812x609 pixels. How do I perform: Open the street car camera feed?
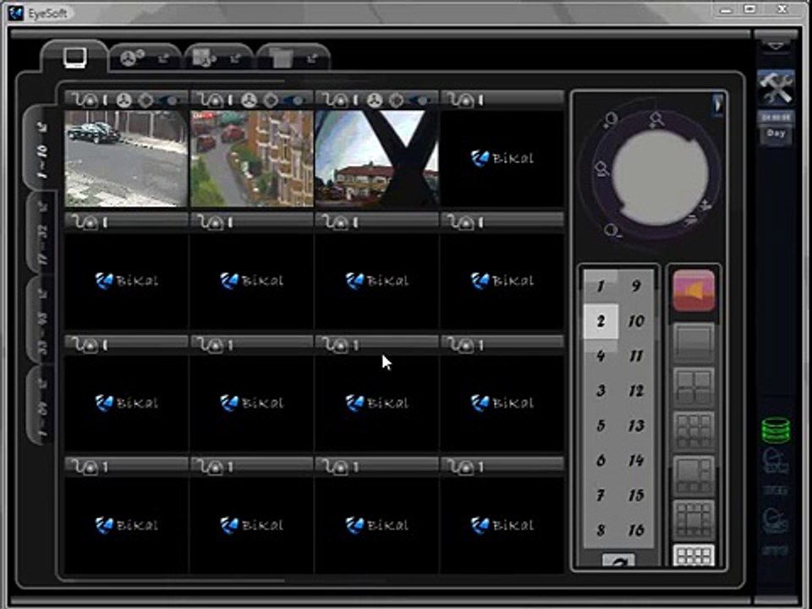coord(126,158)
